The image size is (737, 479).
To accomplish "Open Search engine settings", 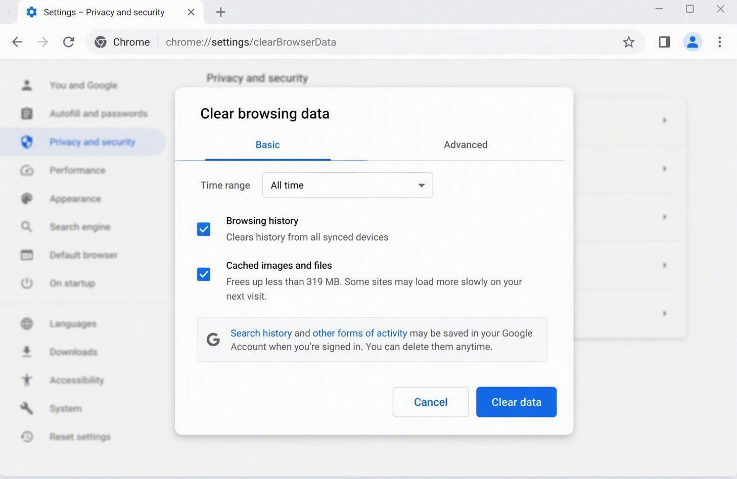I will pyautogui.click(x=80, y=227).
